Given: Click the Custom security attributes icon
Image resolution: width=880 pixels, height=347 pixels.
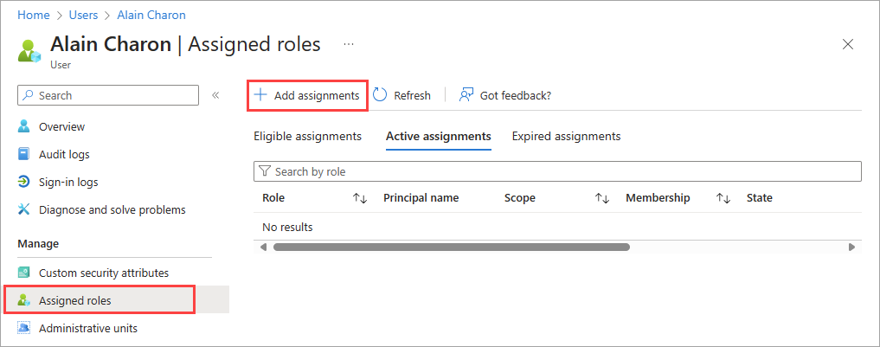Looking at the screenshot, I should click(24, 273).
